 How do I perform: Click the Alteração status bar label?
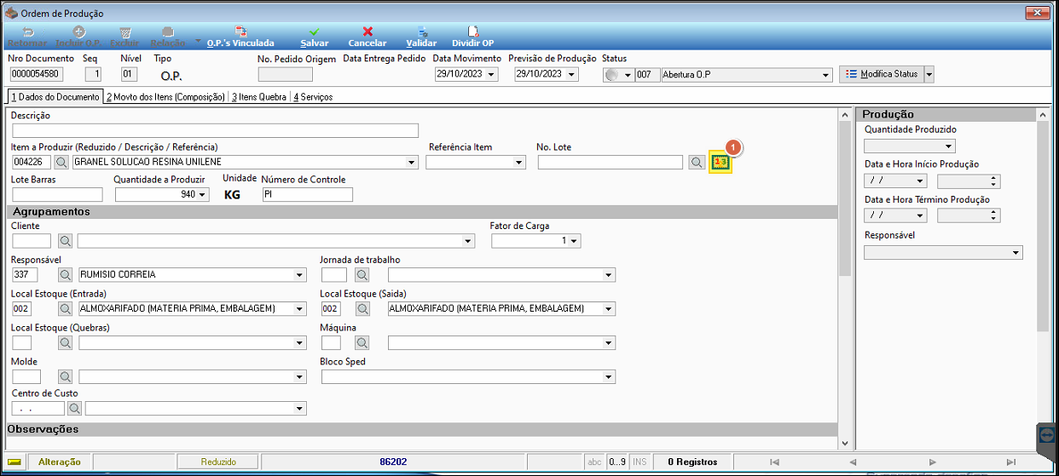(x=59, y=462)
